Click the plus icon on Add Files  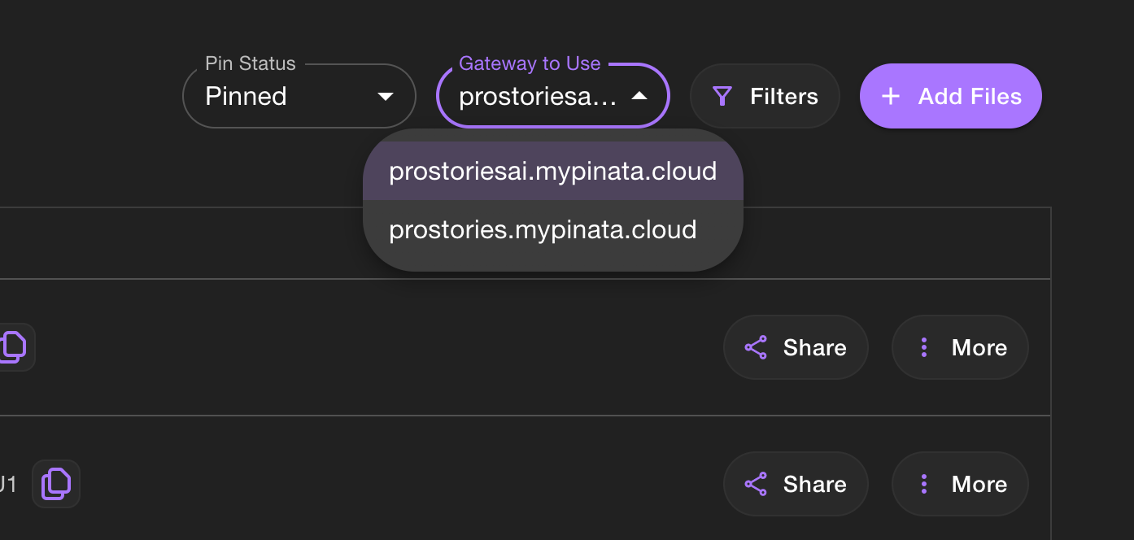[891, 97]
